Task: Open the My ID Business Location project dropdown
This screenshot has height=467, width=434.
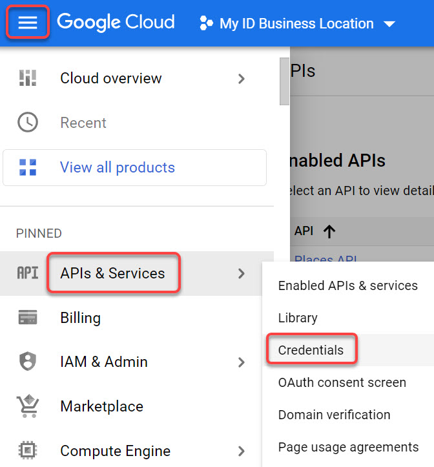Action: [298, 24]
